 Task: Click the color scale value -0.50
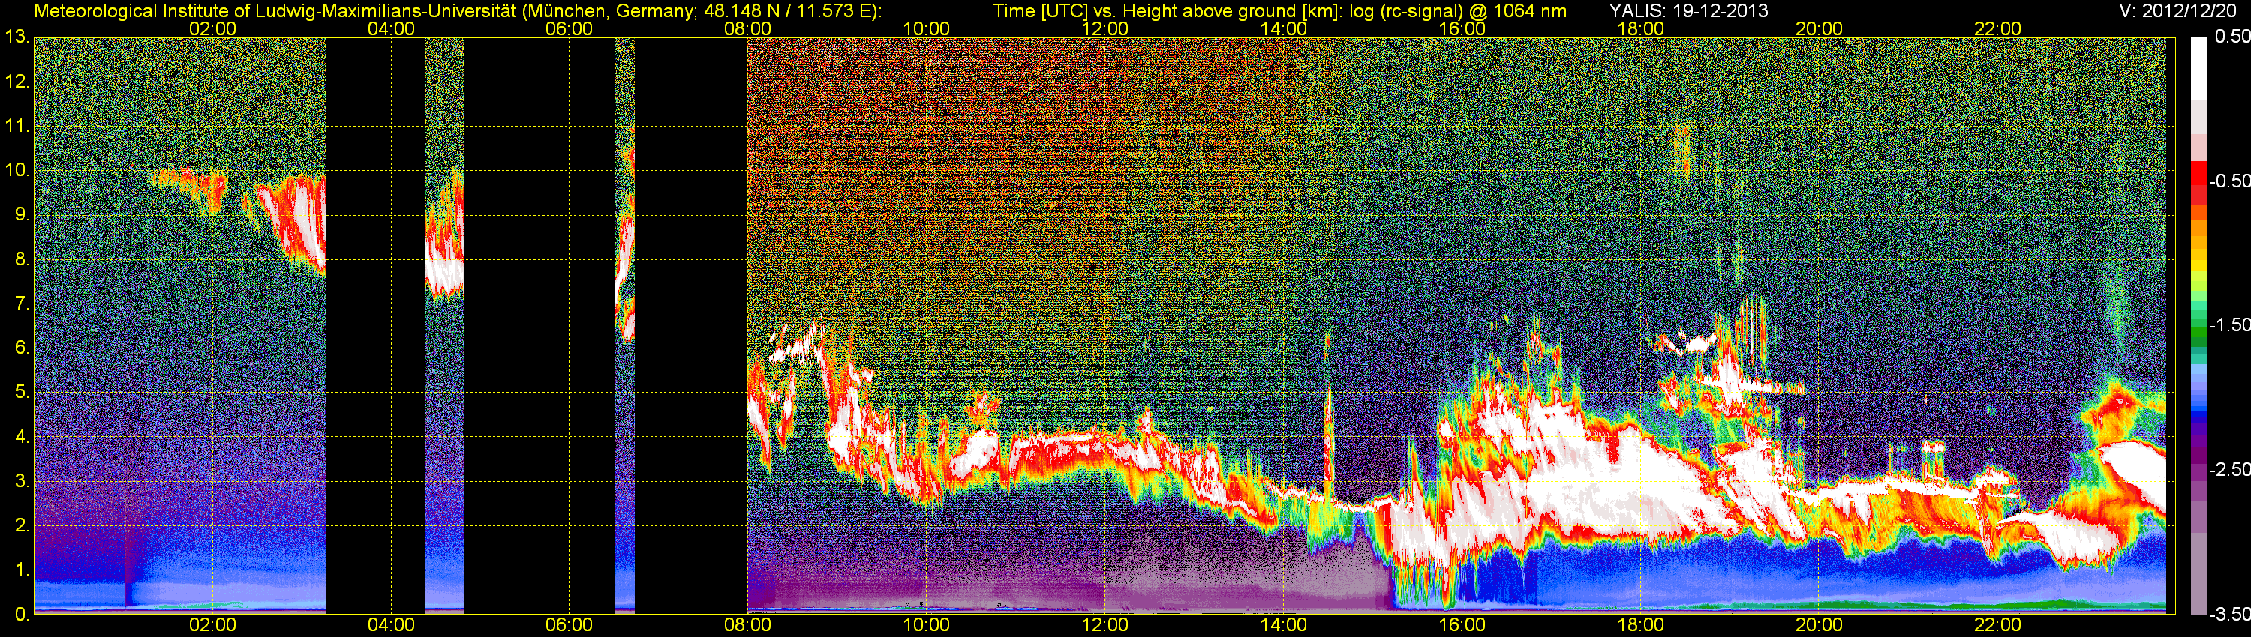point(2230,181)
